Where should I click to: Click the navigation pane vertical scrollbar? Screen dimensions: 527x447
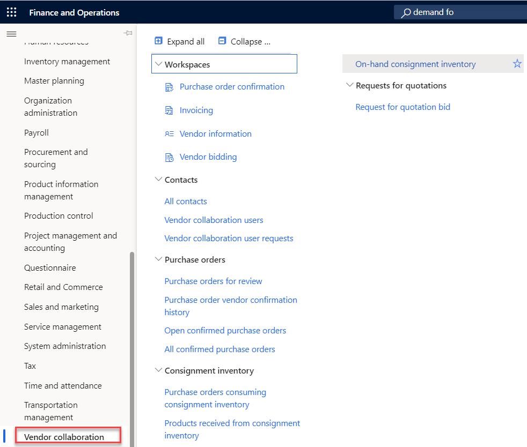132,343
